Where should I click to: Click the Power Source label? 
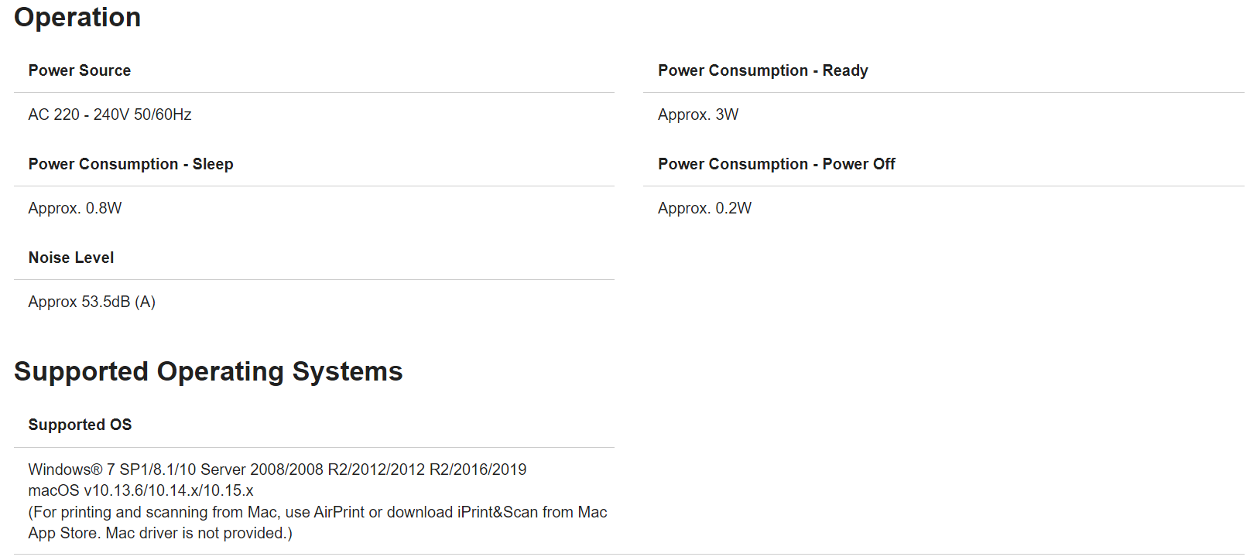[80, 70]
